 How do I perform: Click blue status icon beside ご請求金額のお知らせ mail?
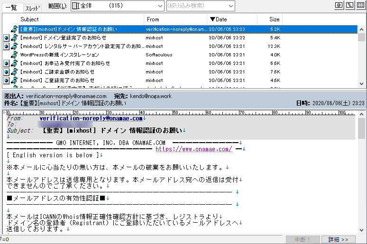(x=7, y=72)
